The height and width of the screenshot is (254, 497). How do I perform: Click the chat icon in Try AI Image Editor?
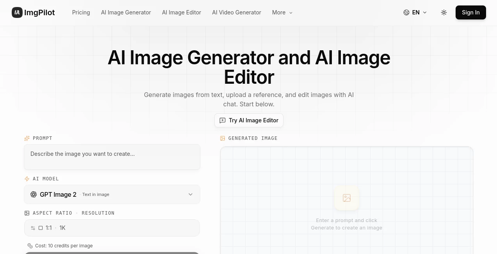[223, 120]
